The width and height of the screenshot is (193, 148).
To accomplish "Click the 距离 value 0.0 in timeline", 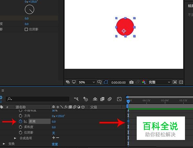I will click(x=54, y=122).
